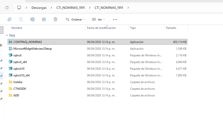
Task: Go to first CTi_NOMINAS_1911 breadcrumb folder
Action: (x=71, y=8)
